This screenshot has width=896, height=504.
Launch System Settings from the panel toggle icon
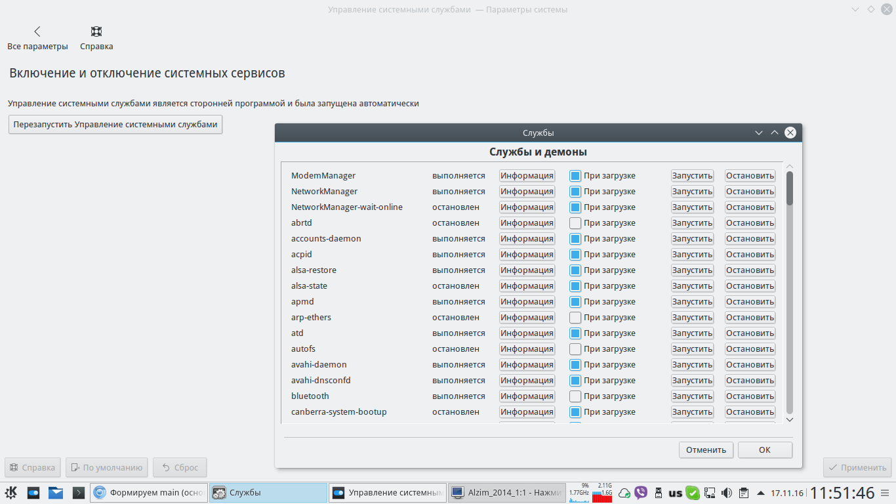click(x=33, y=493)
